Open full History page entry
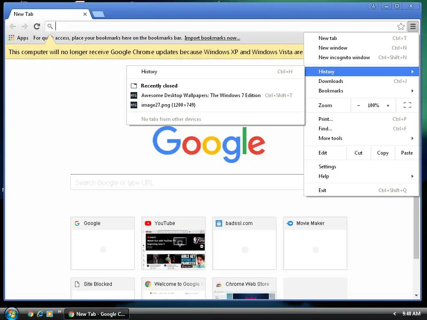 point(216,72)
